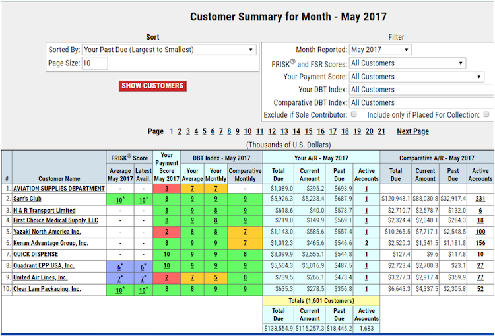This screenshot has height=336, width=495.
Task: Click totals Past Due $18,445.2
Action: coord(339,329)
